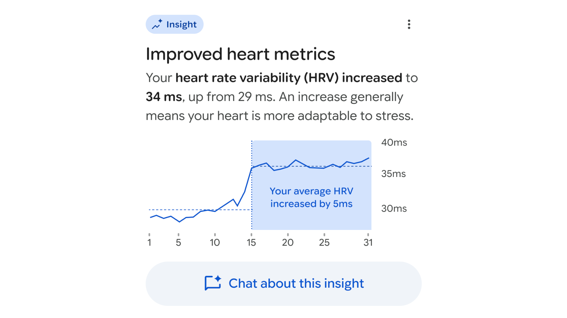Click the Insight sparkle trend icon
This screenshot has width=567, height=318.
(x=157, y=24)
